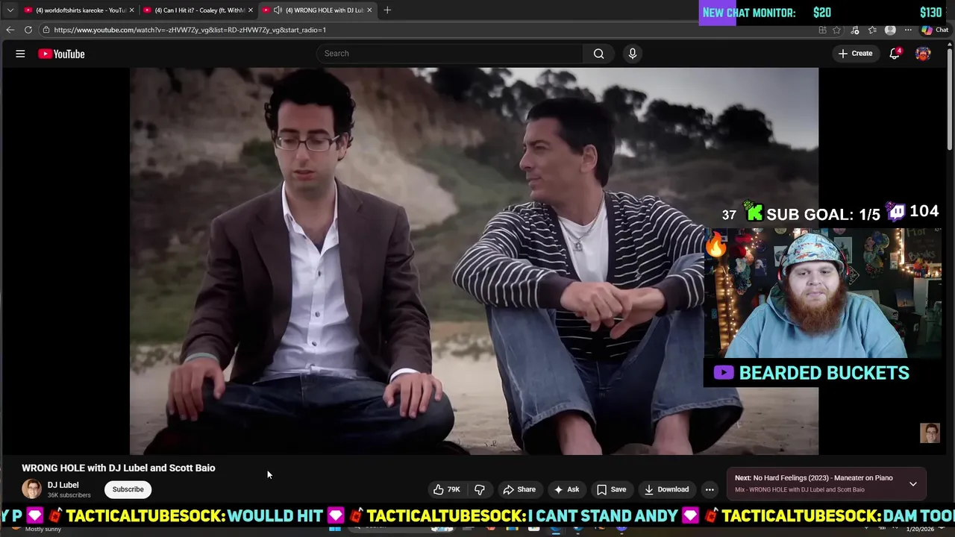This screenshot has width=955, height=537.
Task: Favorite this page with star icon
Action: tap(836, 30)
